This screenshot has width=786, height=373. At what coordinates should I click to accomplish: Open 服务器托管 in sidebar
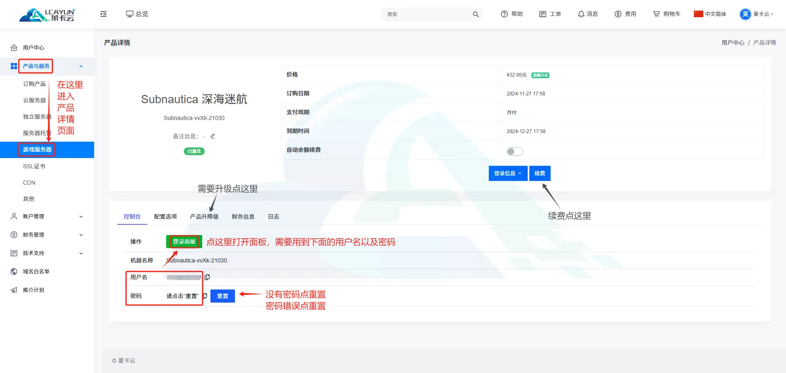(x=37, y=133)
